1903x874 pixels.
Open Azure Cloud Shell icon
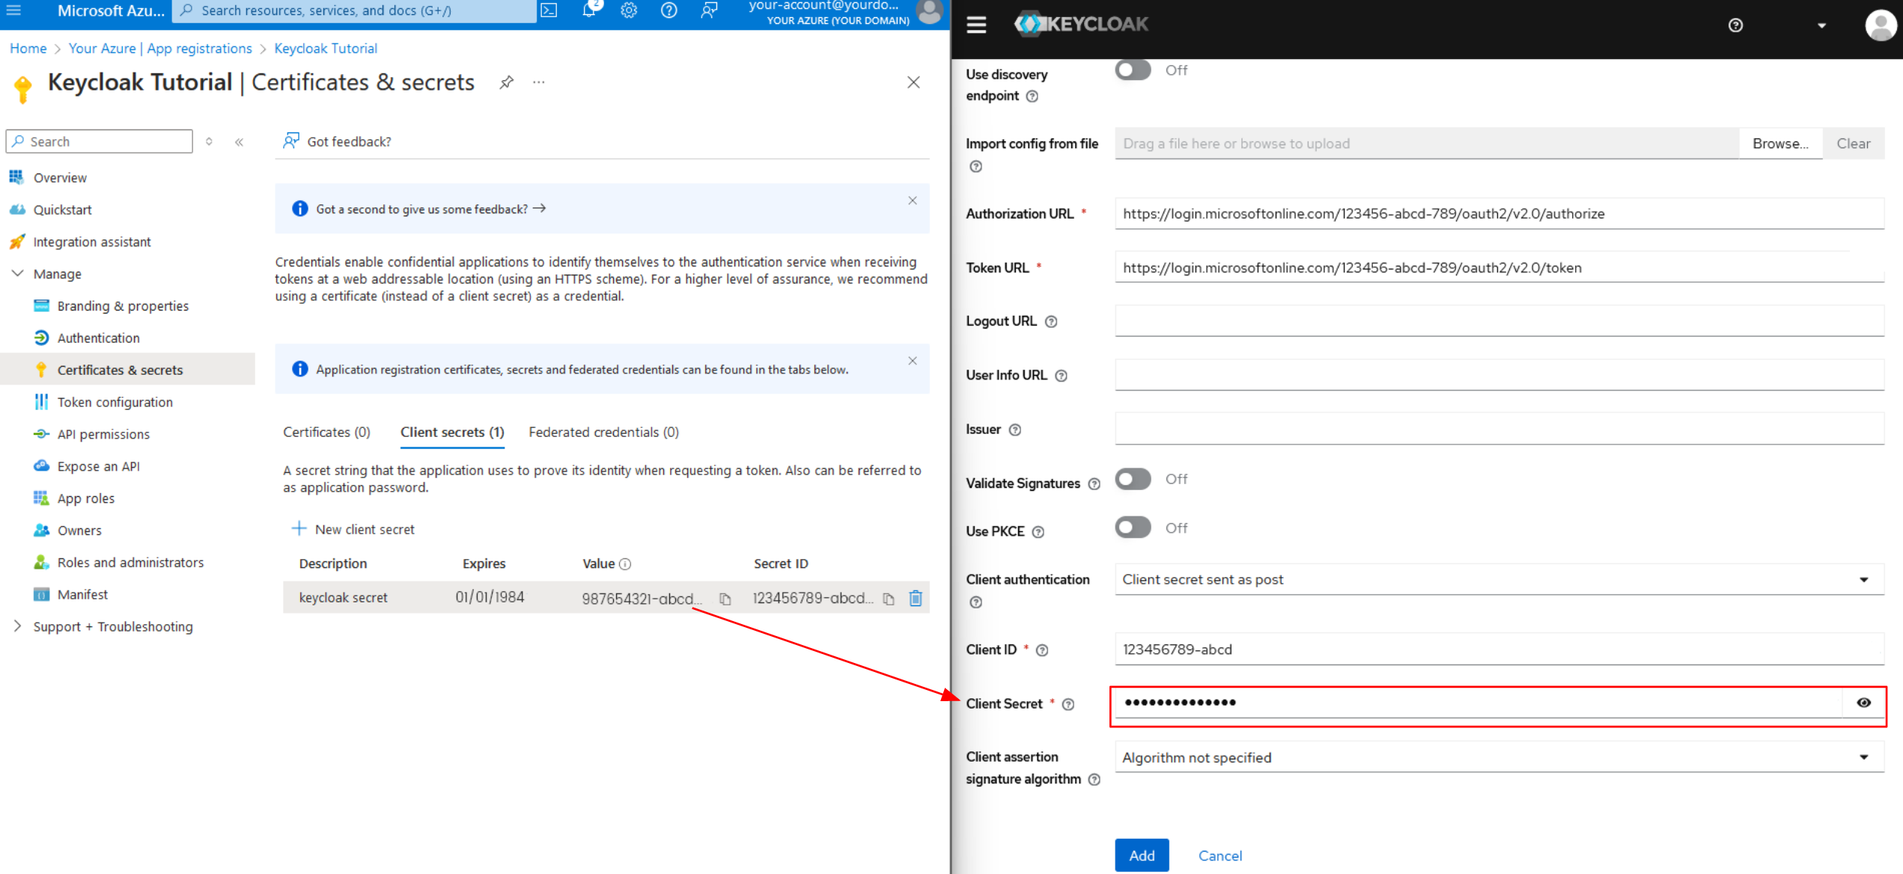[549, 10]
